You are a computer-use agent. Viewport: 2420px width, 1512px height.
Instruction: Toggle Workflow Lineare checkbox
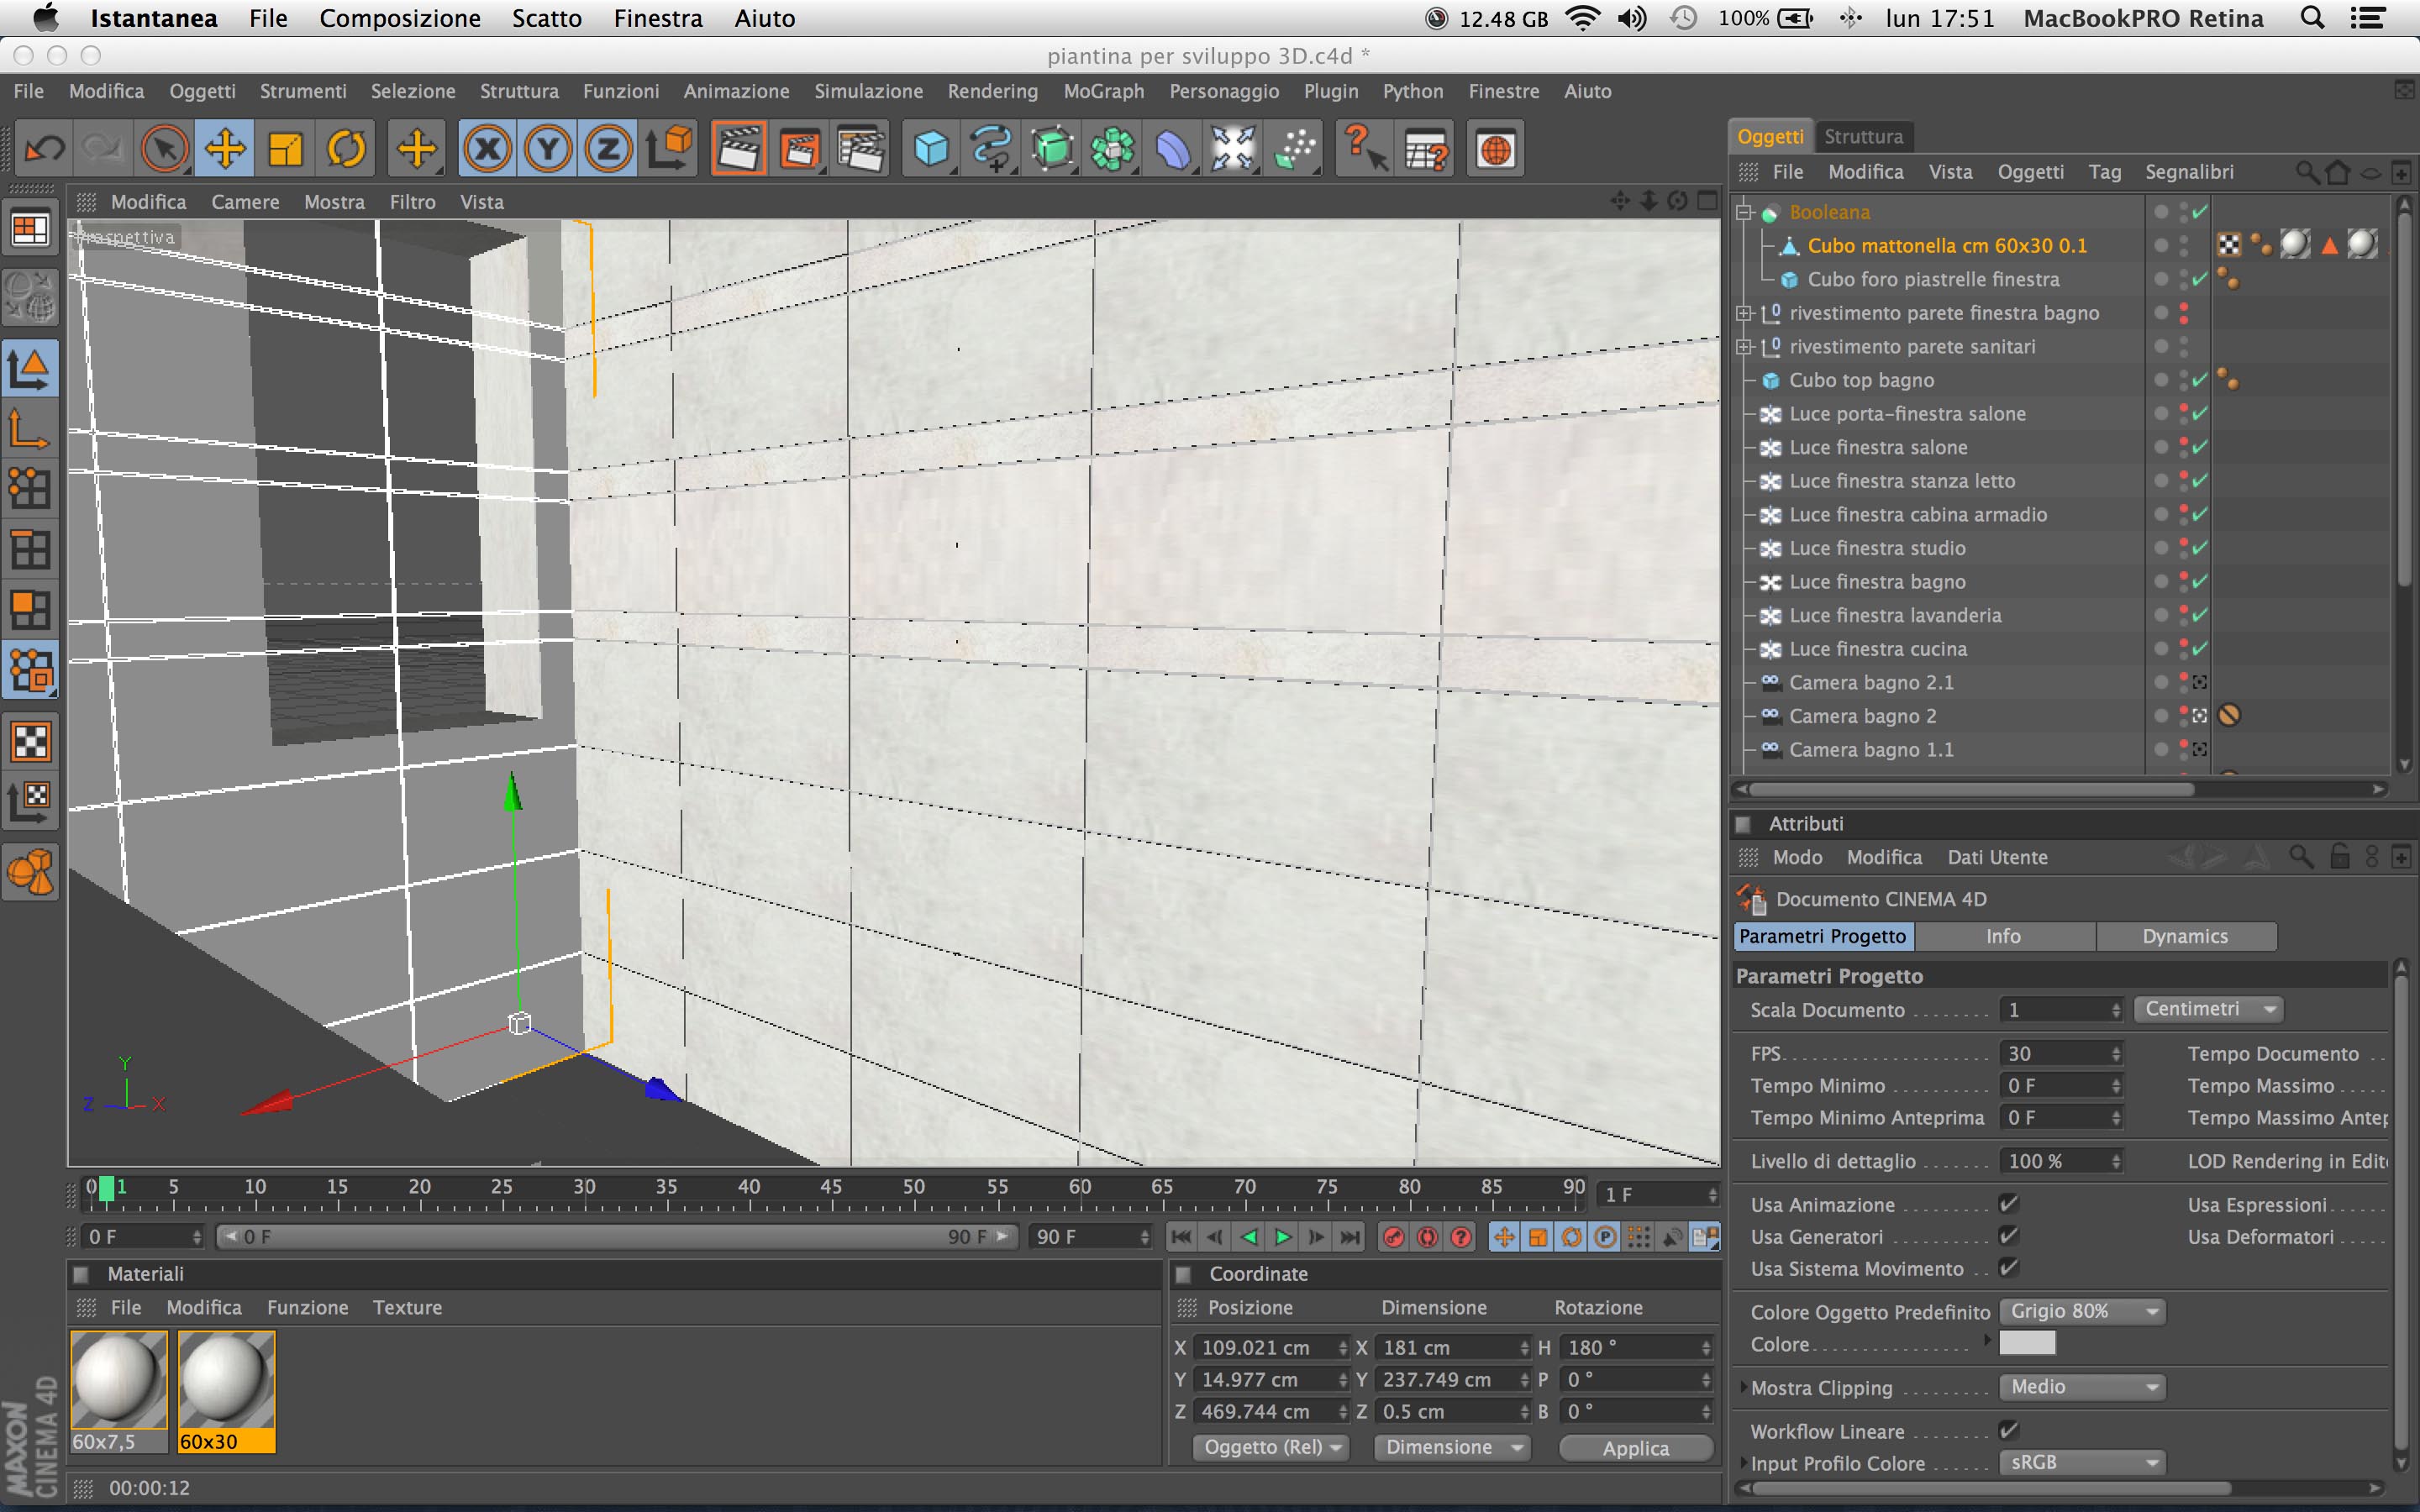2008,1430
